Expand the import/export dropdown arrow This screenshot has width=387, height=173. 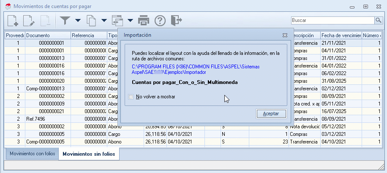[x=130, y=20]
